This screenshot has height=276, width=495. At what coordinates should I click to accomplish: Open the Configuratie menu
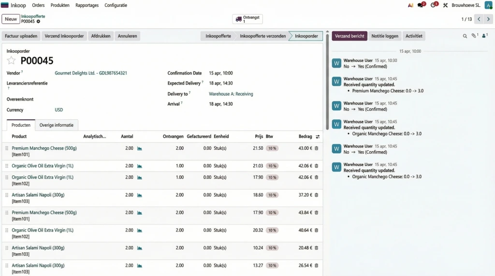tap(116, 5)
